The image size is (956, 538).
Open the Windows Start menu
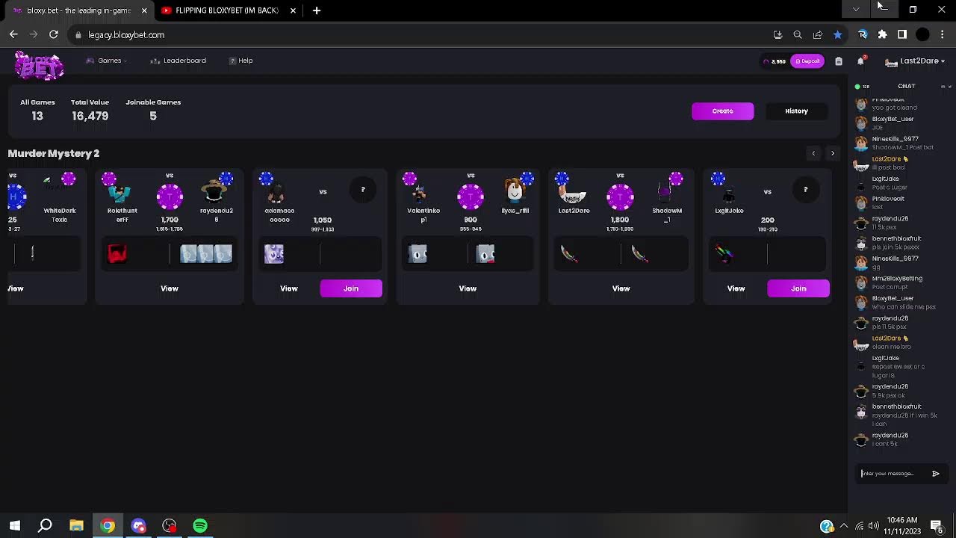15,526
